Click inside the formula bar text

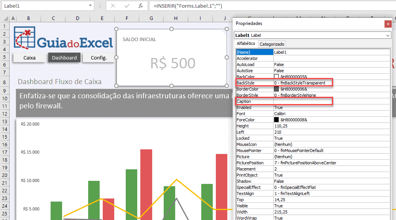188,6
